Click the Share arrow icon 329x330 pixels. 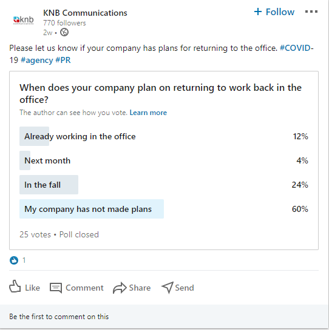120,288
